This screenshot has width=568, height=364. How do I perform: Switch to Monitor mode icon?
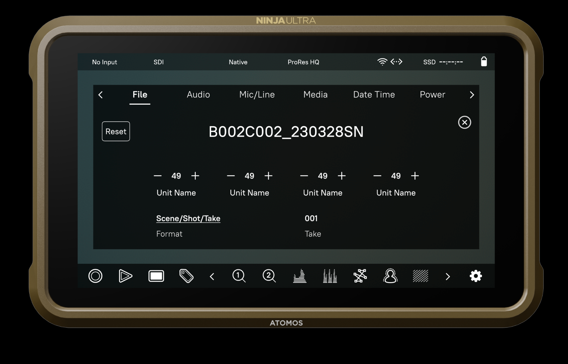[x=156, y=276]
